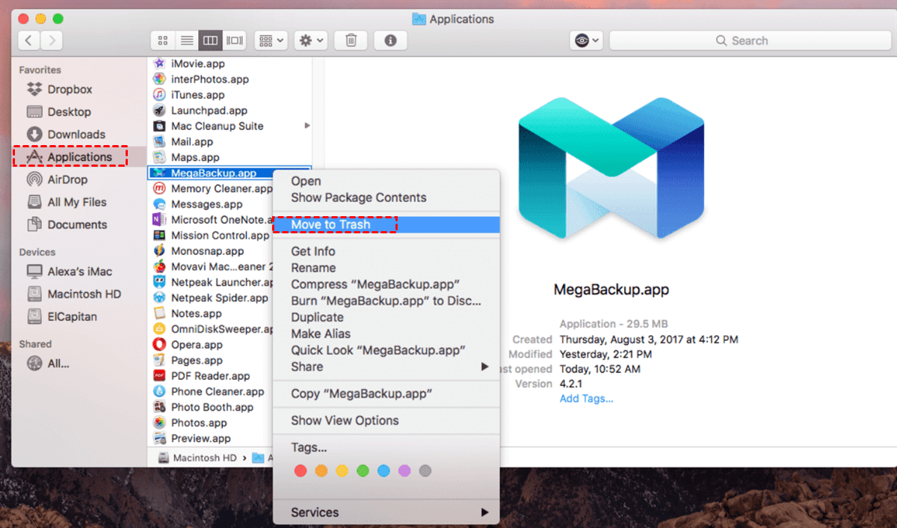
Task: Switch to icon view mode
Action: coord(163,40)
